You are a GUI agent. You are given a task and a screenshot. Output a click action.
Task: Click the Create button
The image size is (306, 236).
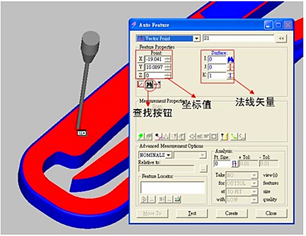pyautogui.click(x=231, y=213)
